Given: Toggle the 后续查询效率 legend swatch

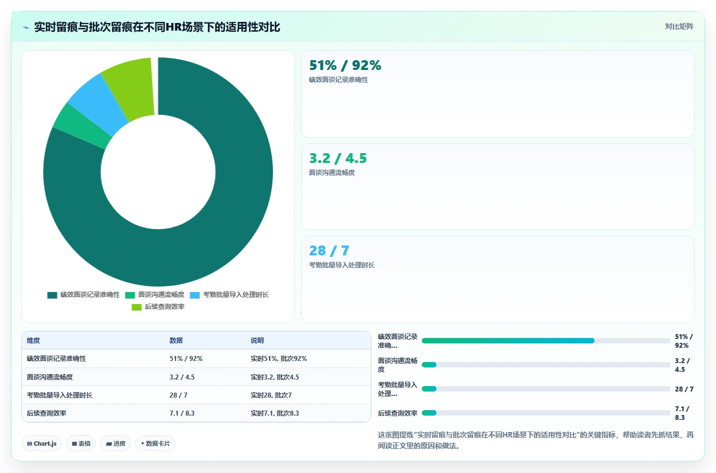Looking at the screenshot, I should pos(137,307).
